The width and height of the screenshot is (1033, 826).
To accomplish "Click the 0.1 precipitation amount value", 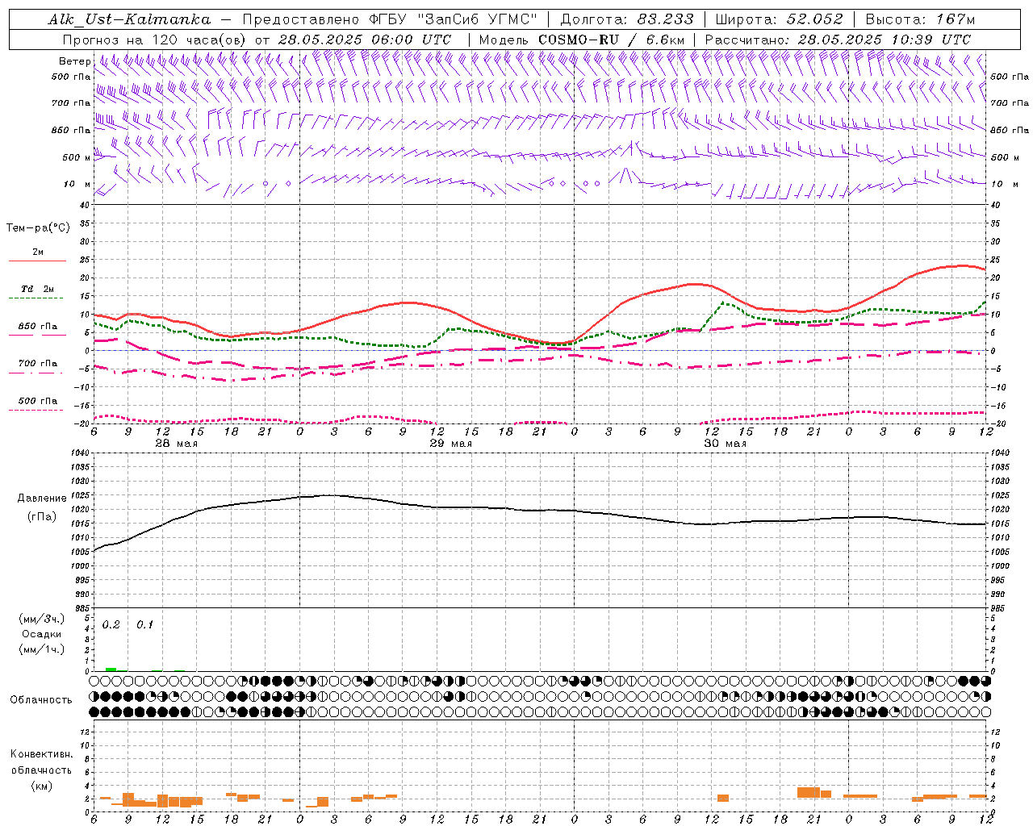I will tap(144, 625).
